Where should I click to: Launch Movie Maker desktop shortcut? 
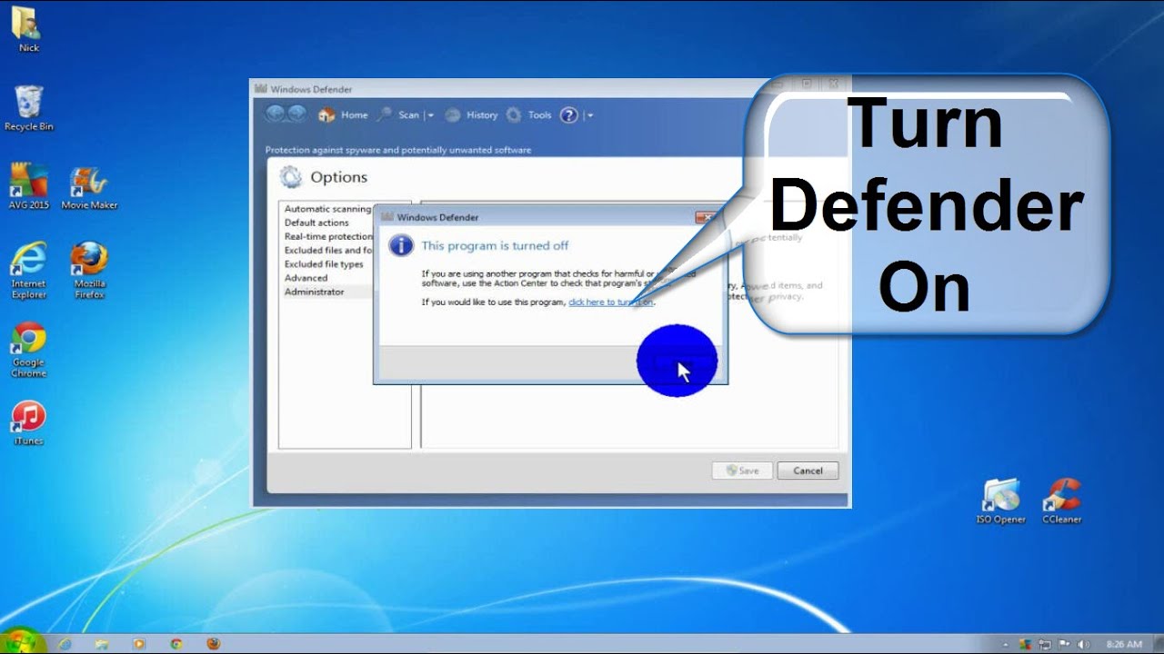(89, 188)
